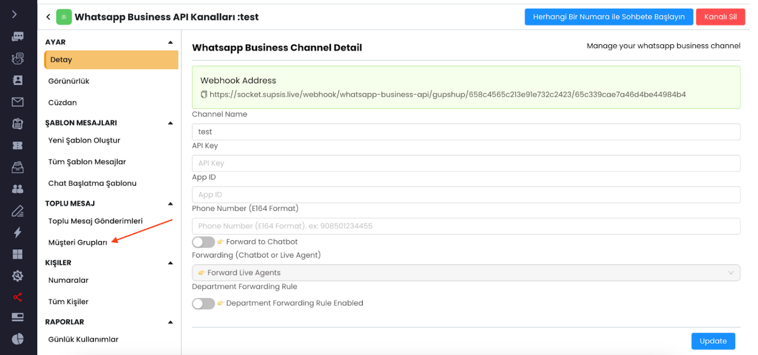Click the webhook URL link
The width and height of the screenshot is (758, 355).
[448, 94]
